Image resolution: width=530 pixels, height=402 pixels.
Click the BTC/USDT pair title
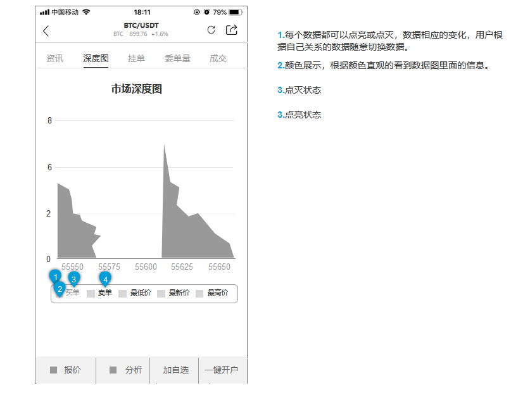[x=141, y=25]
